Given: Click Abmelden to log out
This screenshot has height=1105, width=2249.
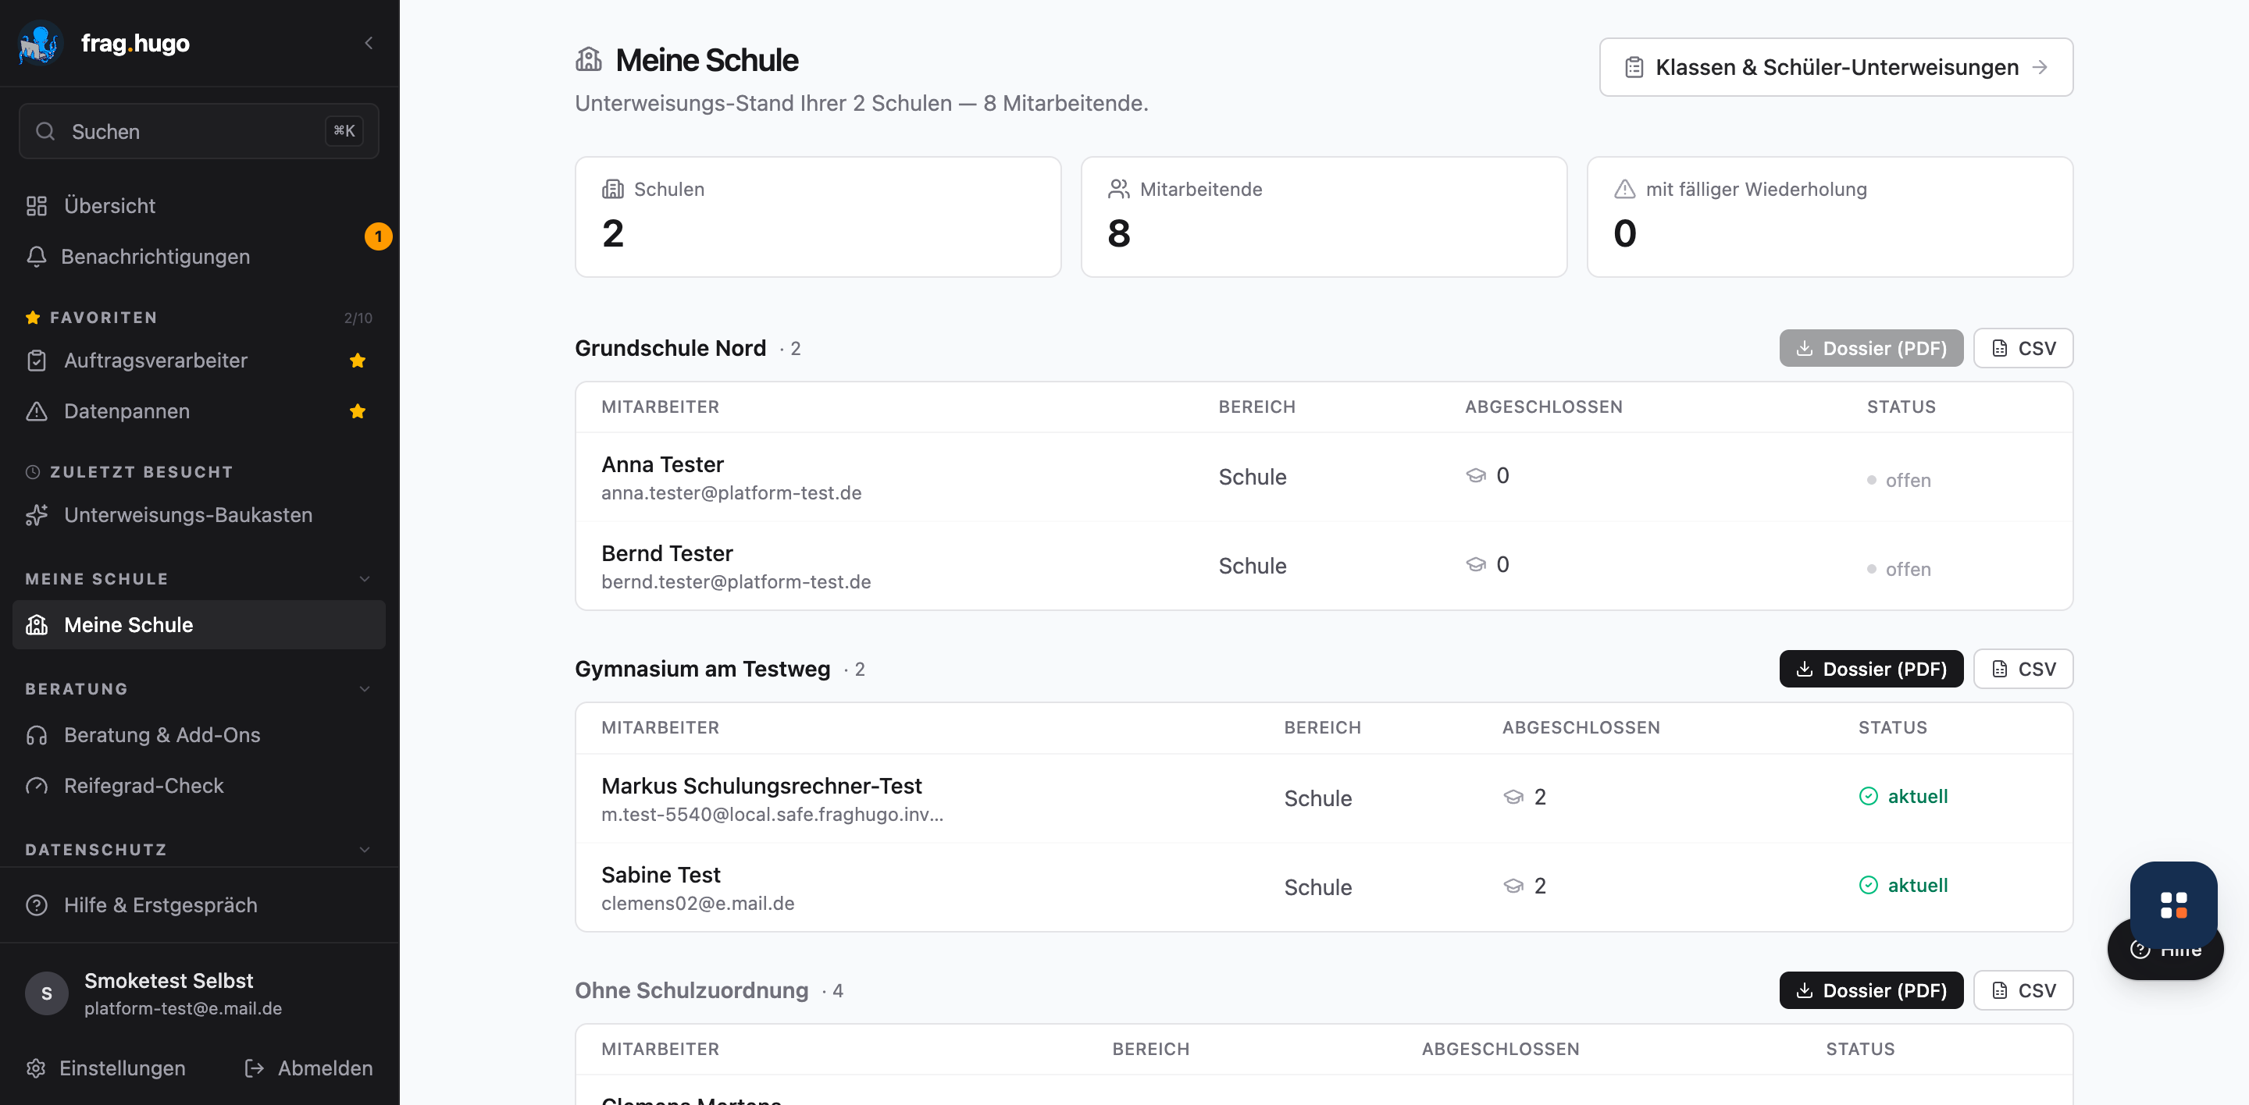Looking at the screenshot, I should point(309,1068).
